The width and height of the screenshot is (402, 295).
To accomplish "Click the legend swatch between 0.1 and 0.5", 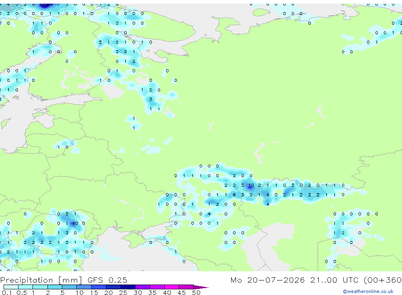I will pos(11,287).
